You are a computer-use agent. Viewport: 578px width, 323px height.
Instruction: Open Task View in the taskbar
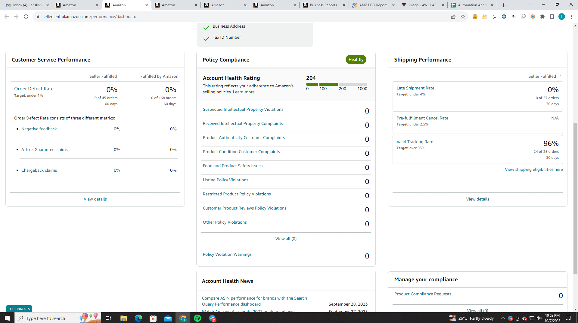(x=108, y=318)
